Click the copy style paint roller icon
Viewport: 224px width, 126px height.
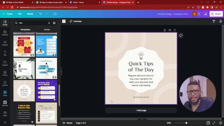[214, 21]
